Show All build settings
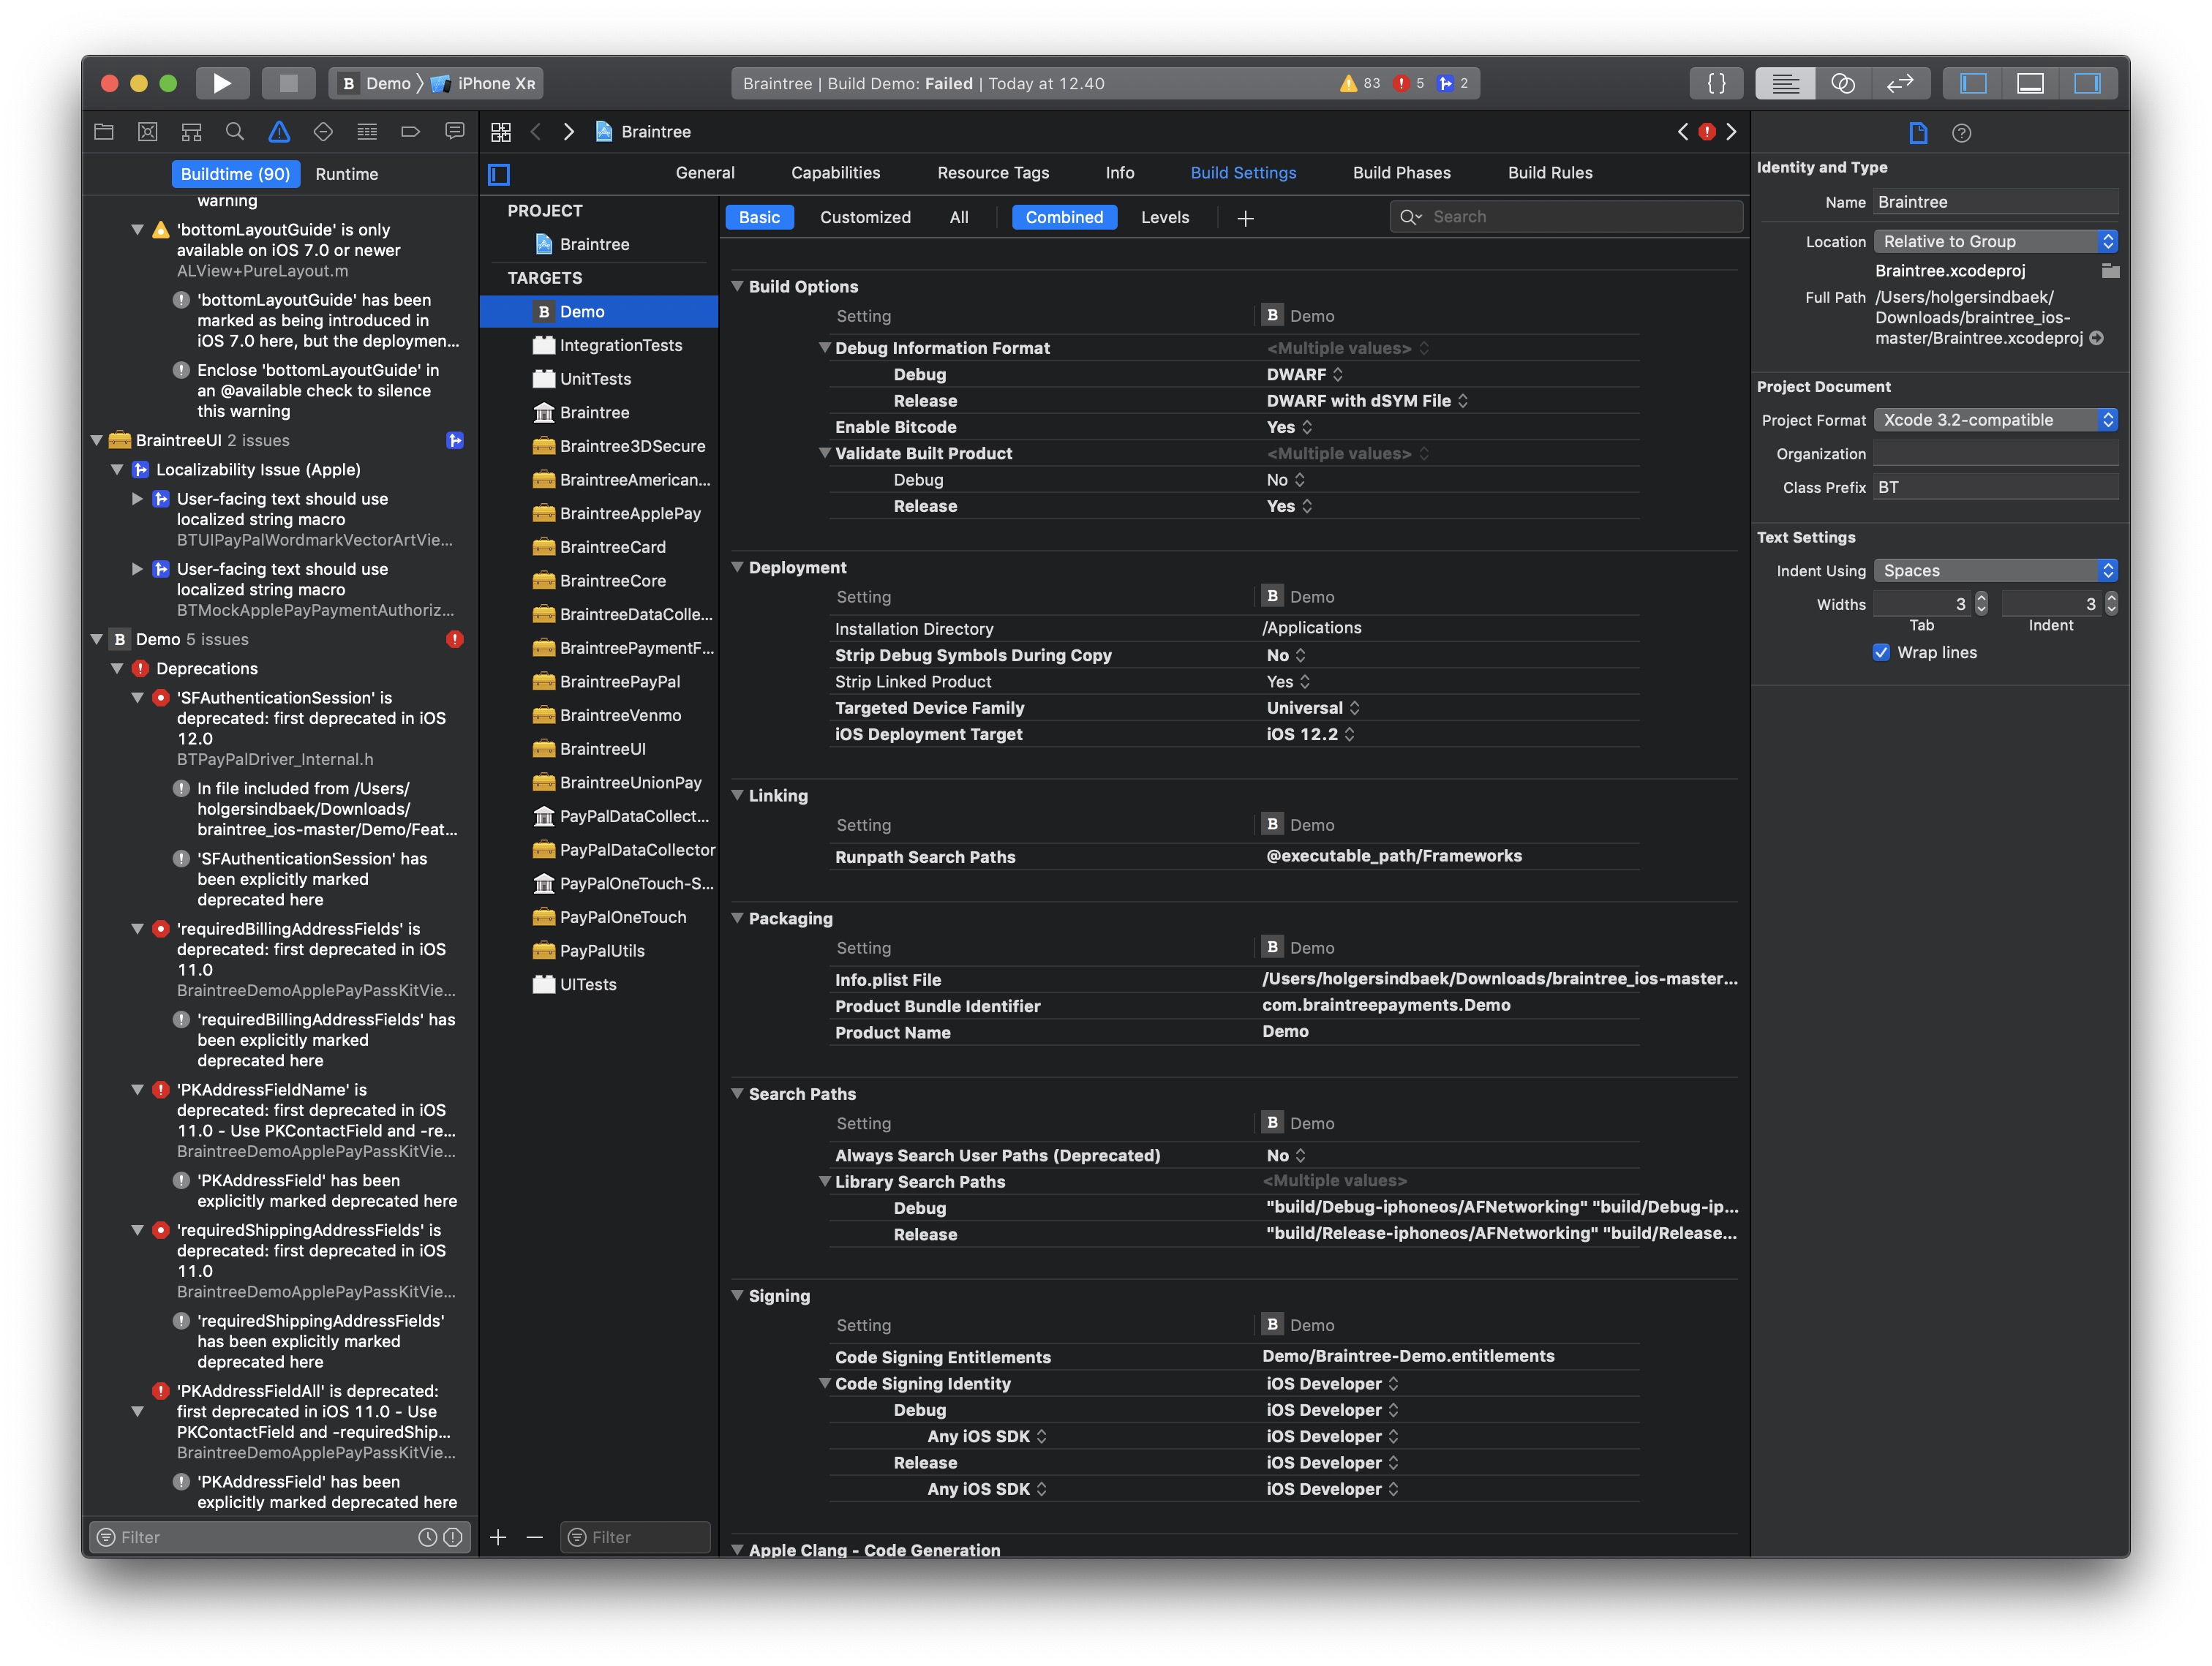The width and height of the screenshot is (2212, 1666). click(x=959, y=217)
